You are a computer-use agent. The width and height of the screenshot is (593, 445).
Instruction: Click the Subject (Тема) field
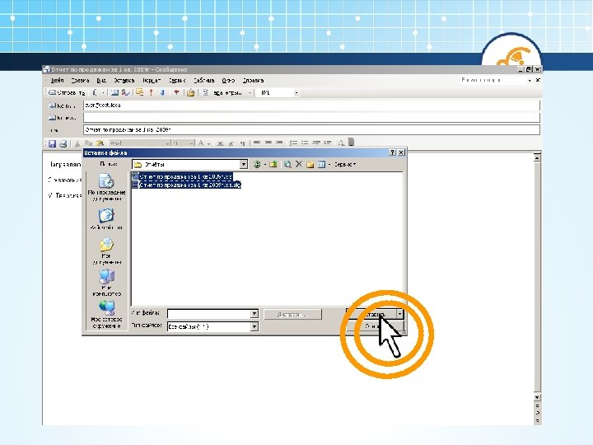click(x=311, y=130)
